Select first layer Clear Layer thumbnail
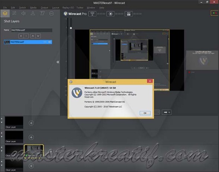The width and height of the screenshot is (219, 172). tap(14, 122)
